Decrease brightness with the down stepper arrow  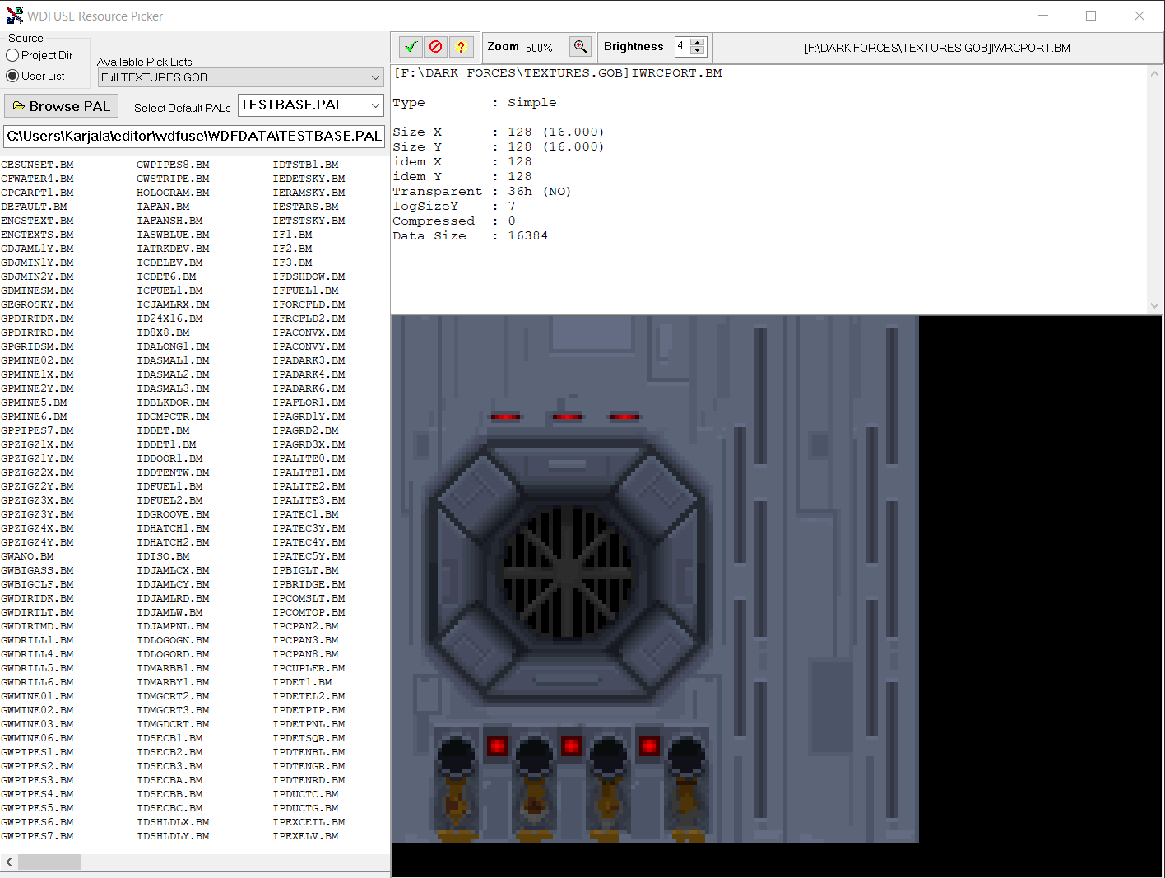(x=698, y=51)
